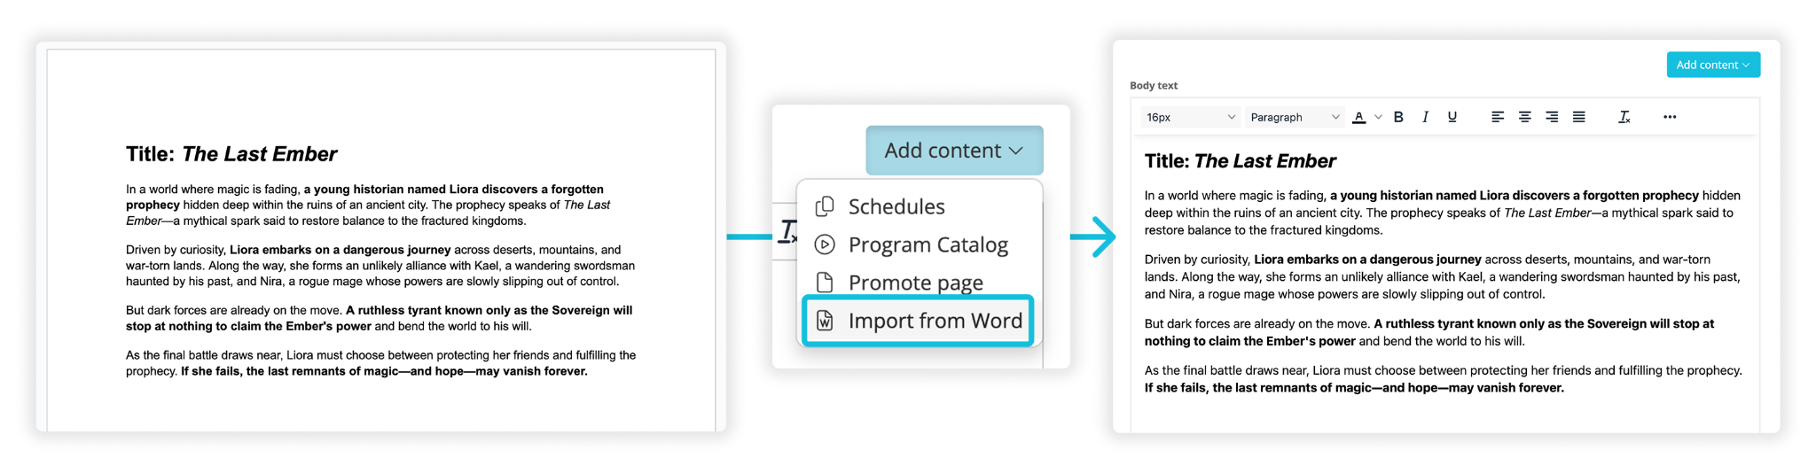Viewport: 1816px width, 473px height.
Task: Open the more options ellipsis menu
Action: point(1670,117)
